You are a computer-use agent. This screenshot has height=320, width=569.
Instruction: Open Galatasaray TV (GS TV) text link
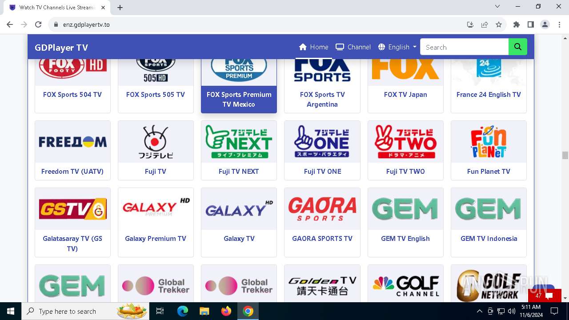[x=72, y=244]
